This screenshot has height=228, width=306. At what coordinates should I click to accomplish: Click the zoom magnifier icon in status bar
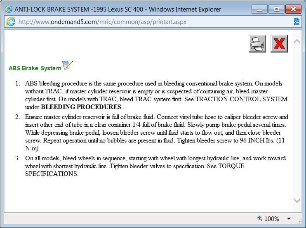(259, 218)
